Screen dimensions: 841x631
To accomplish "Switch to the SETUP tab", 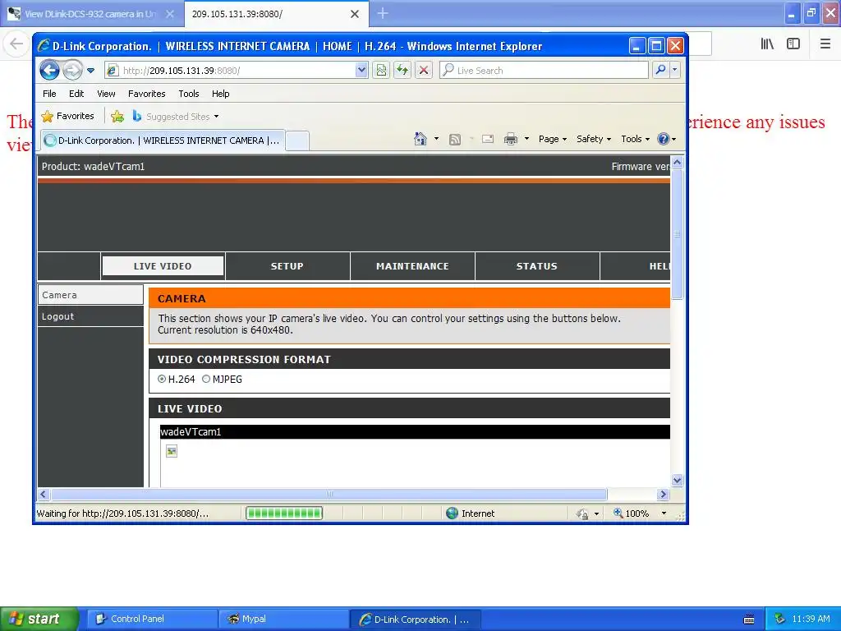I will point(287,266).
